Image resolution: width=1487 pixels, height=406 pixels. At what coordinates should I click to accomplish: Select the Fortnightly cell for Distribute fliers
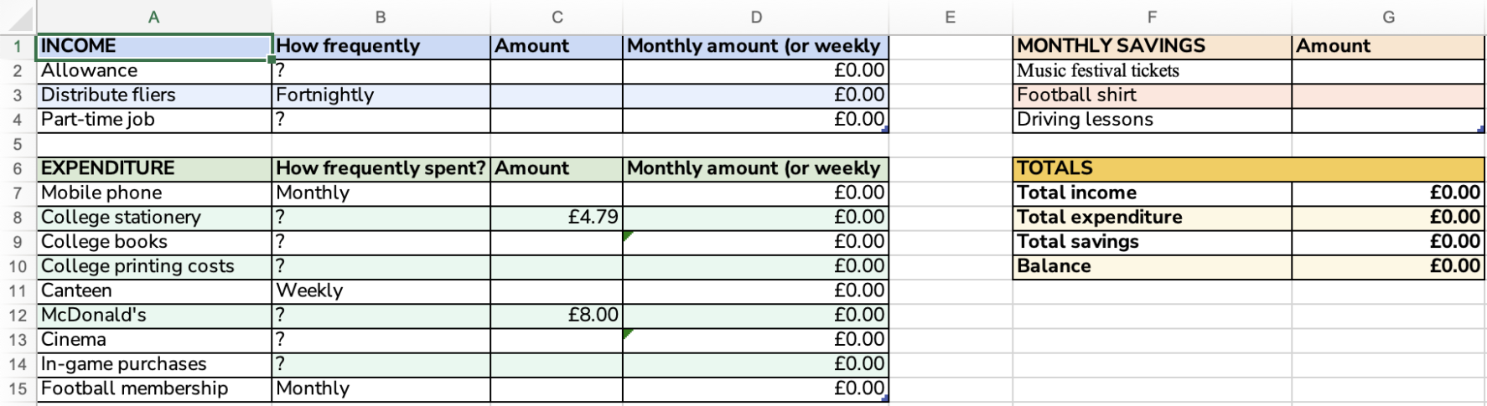(381, 95)
